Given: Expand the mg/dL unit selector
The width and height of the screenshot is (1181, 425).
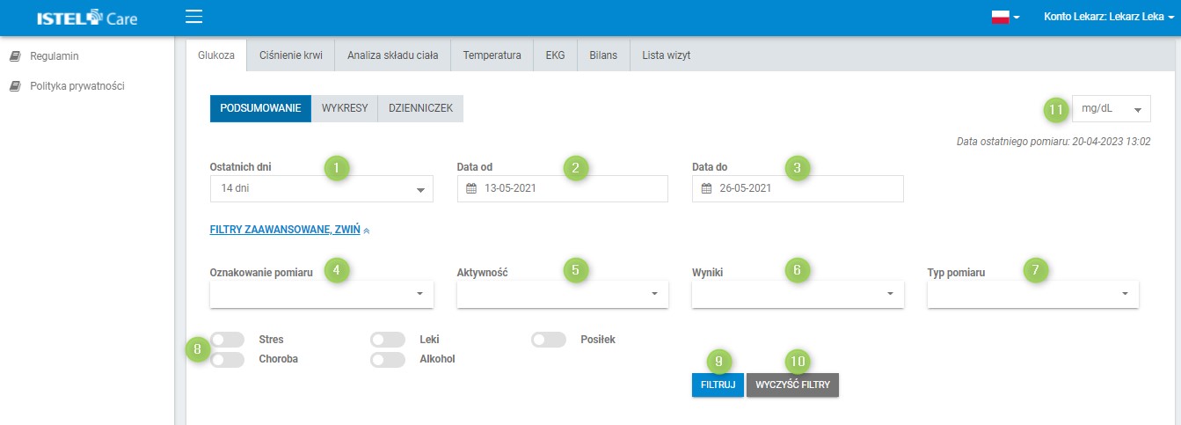Looking at the screenshot, I should [1111, 110].
